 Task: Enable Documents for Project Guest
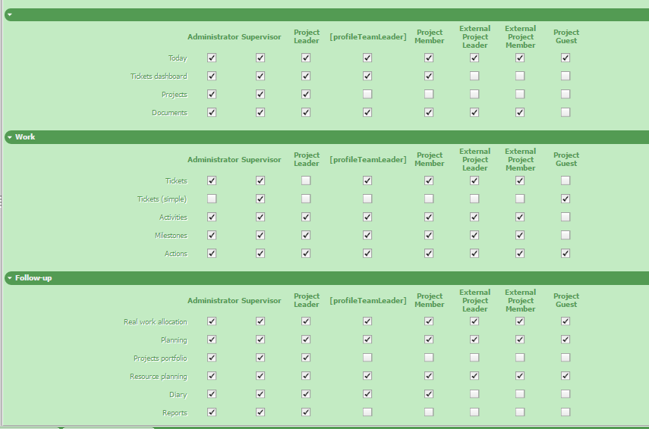pyautogui.click(x=566, y=112)
